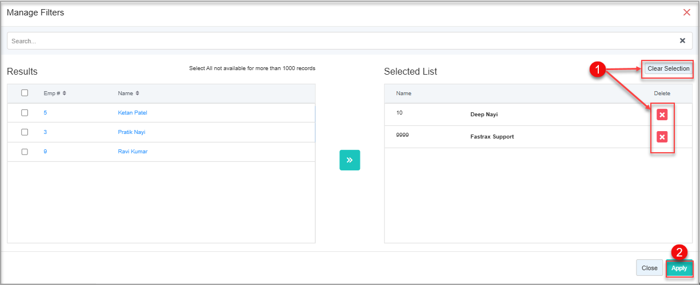
Task: Sort results by Emp # column
Action: point(64,93)
